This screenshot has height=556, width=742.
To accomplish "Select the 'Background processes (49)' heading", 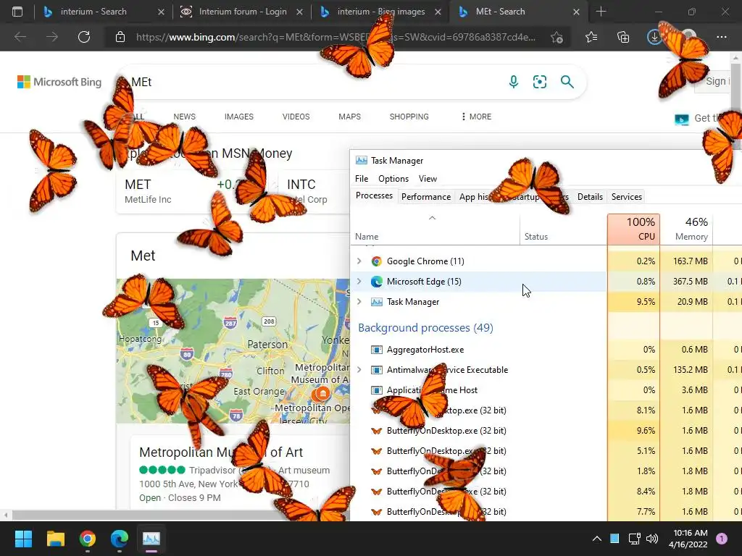I will click(425, 328).
